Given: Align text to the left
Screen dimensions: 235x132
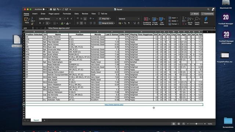Looking at the screenshot, I should [78, 23].
